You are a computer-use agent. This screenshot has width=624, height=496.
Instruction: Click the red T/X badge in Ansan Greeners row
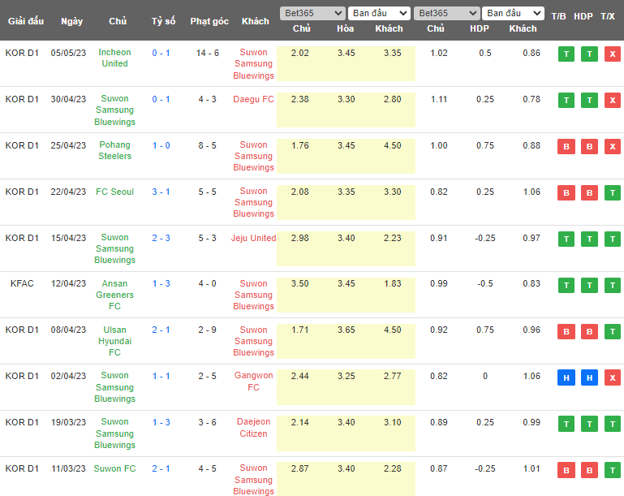pos(612,286)
